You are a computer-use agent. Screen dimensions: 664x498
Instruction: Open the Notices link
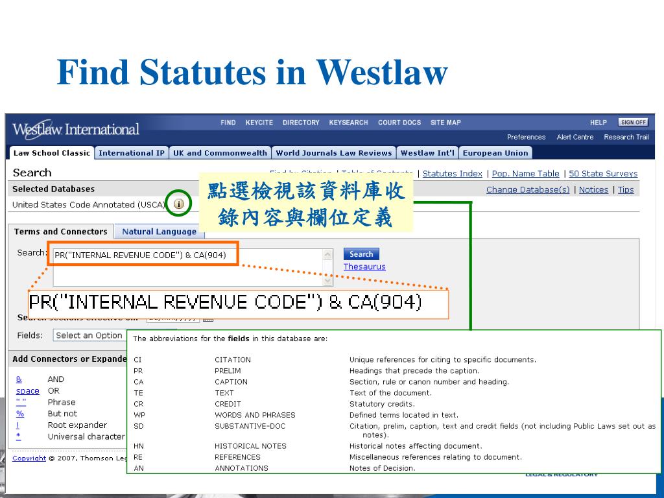593,190
